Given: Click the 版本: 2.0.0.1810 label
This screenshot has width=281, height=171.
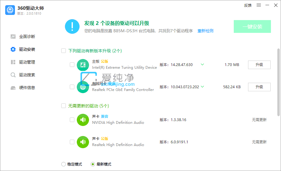Looking at the screenshot, I should point(29,13).
